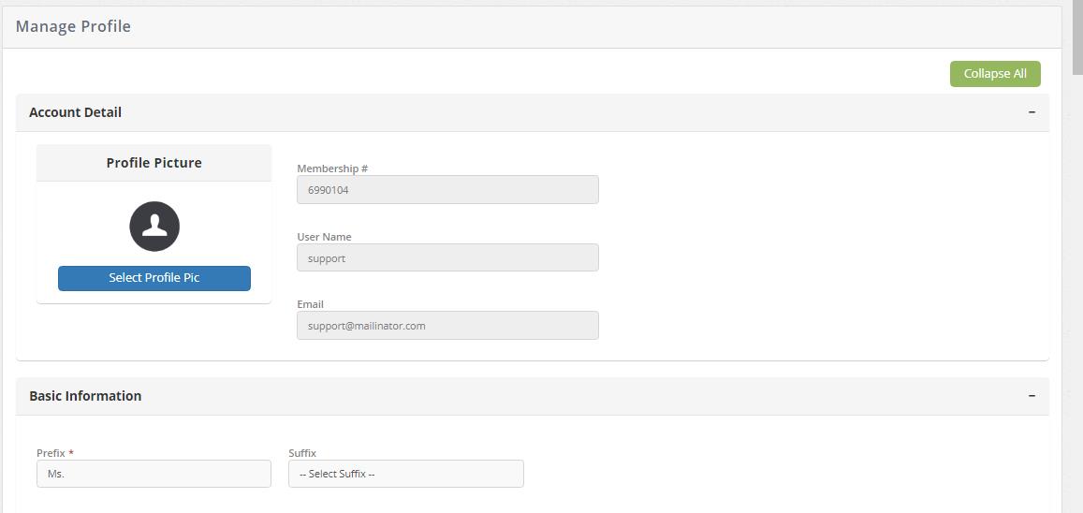
Task: Click the Manage Profile page title
Action: [73, 26]
